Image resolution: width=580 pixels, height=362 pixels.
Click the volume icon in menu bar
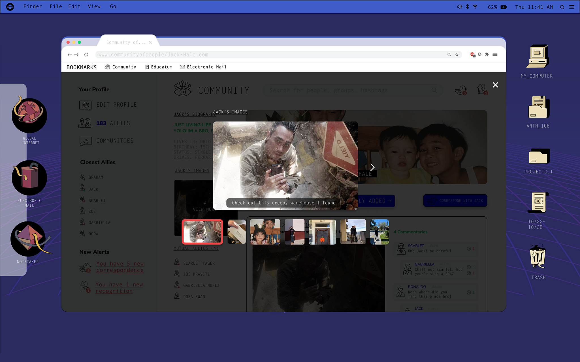click(x=460, y=7)
